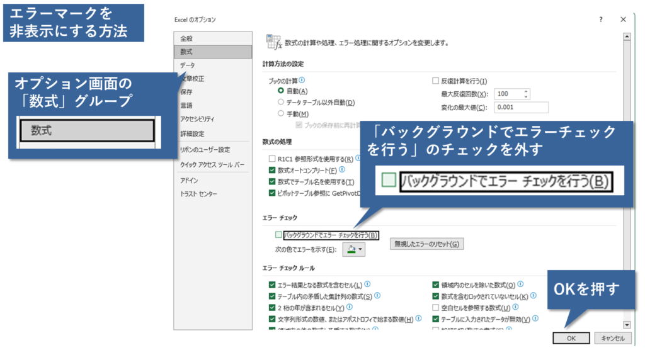The height and width of the screenshot is (355, 645).
Task: Enable 反復計算を行う checkbox
Action: (x=435, y=81)
